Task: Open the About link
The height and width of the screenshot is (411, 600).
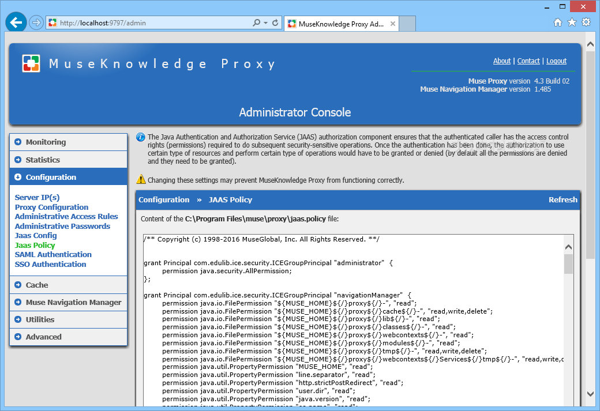Action: [x=502, y=61]
